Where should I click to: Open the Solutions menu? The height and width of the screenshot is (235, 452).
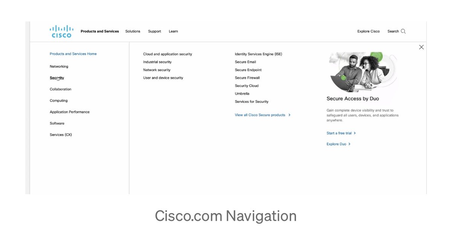click(133, 31)
